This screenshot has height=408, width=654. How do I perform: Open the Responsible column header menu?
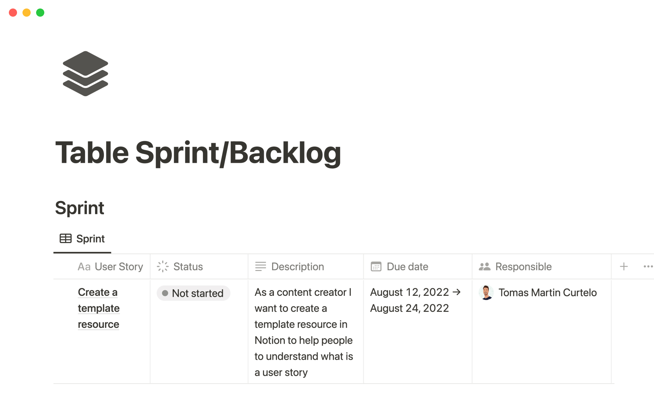pyautogui.click(x=523, y=267)
